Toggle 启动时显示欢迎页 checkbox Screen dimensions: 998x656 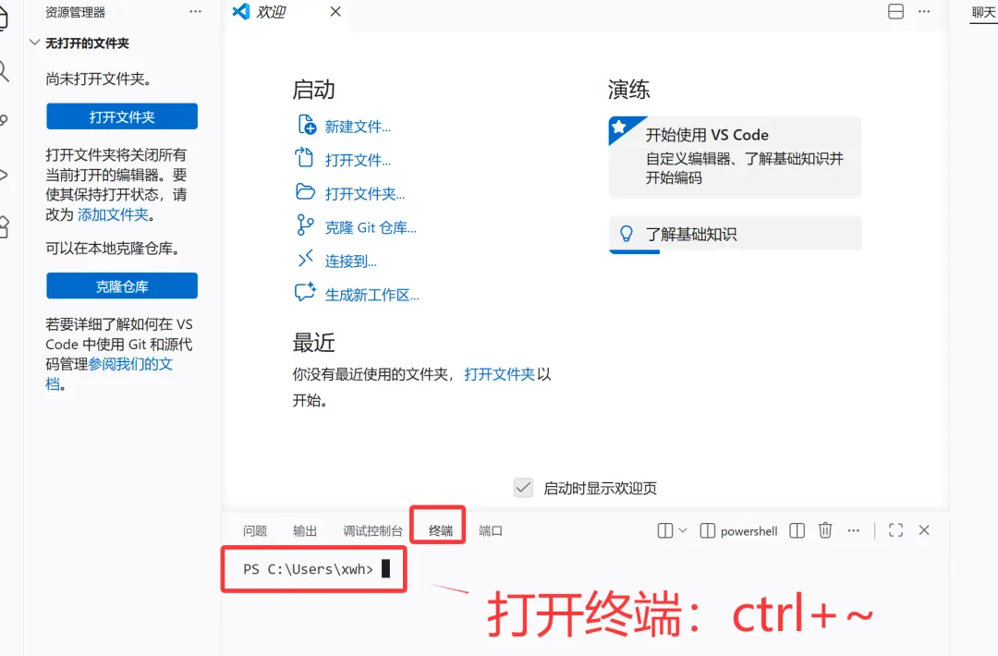[523, 488]
